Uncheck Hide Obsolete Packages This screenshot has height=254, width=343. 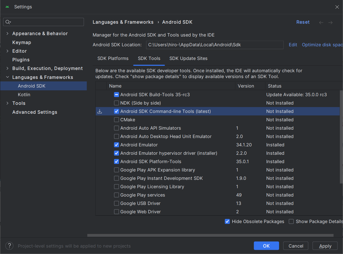227,222
